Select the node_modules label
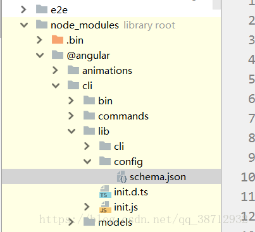 coord(85,25)
